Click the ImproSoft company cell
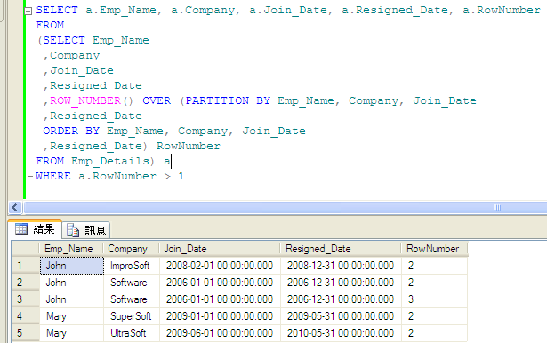The height and width of the screenshot is (343, 547). click(x=132, y=266)
